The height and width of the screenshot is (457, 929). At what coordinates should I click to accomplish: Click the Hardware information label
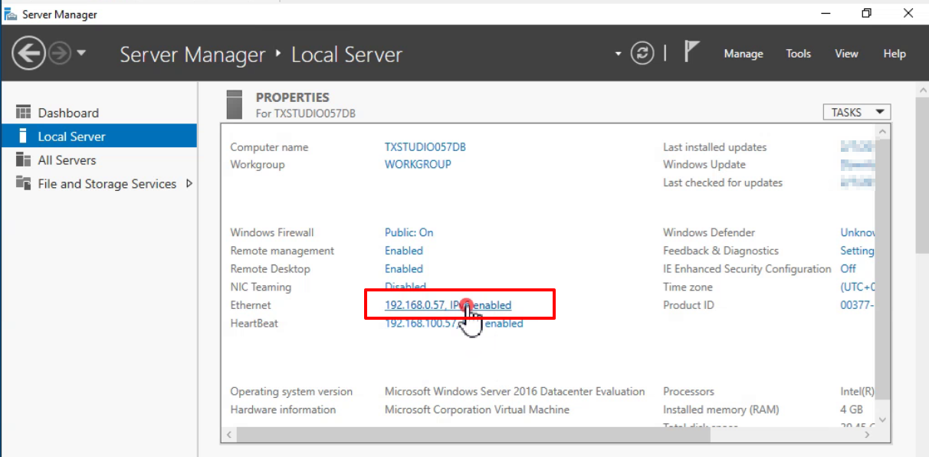click(x=283, y=409)
